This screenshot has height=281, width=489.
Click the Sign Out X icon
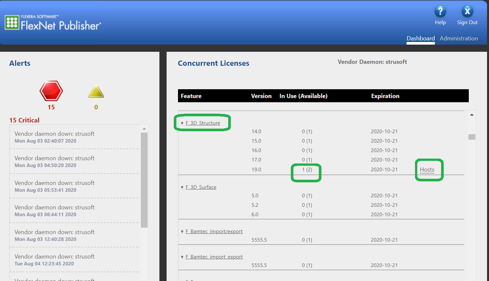(x=467, y=11)
